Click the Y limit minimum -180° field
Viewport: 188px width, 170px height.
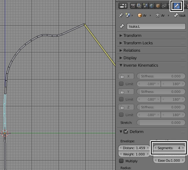point(149,99)
